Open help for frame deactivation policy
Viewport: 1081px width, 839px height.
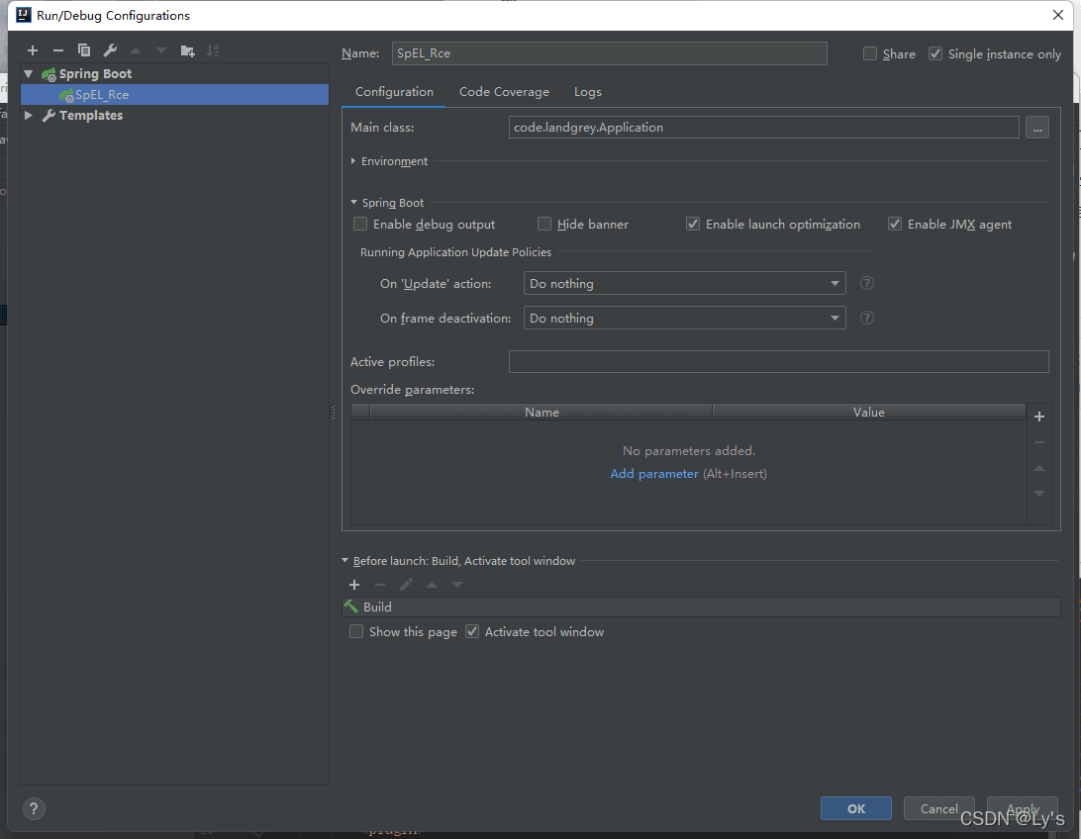pyautogui.click(x=867, y=318)
